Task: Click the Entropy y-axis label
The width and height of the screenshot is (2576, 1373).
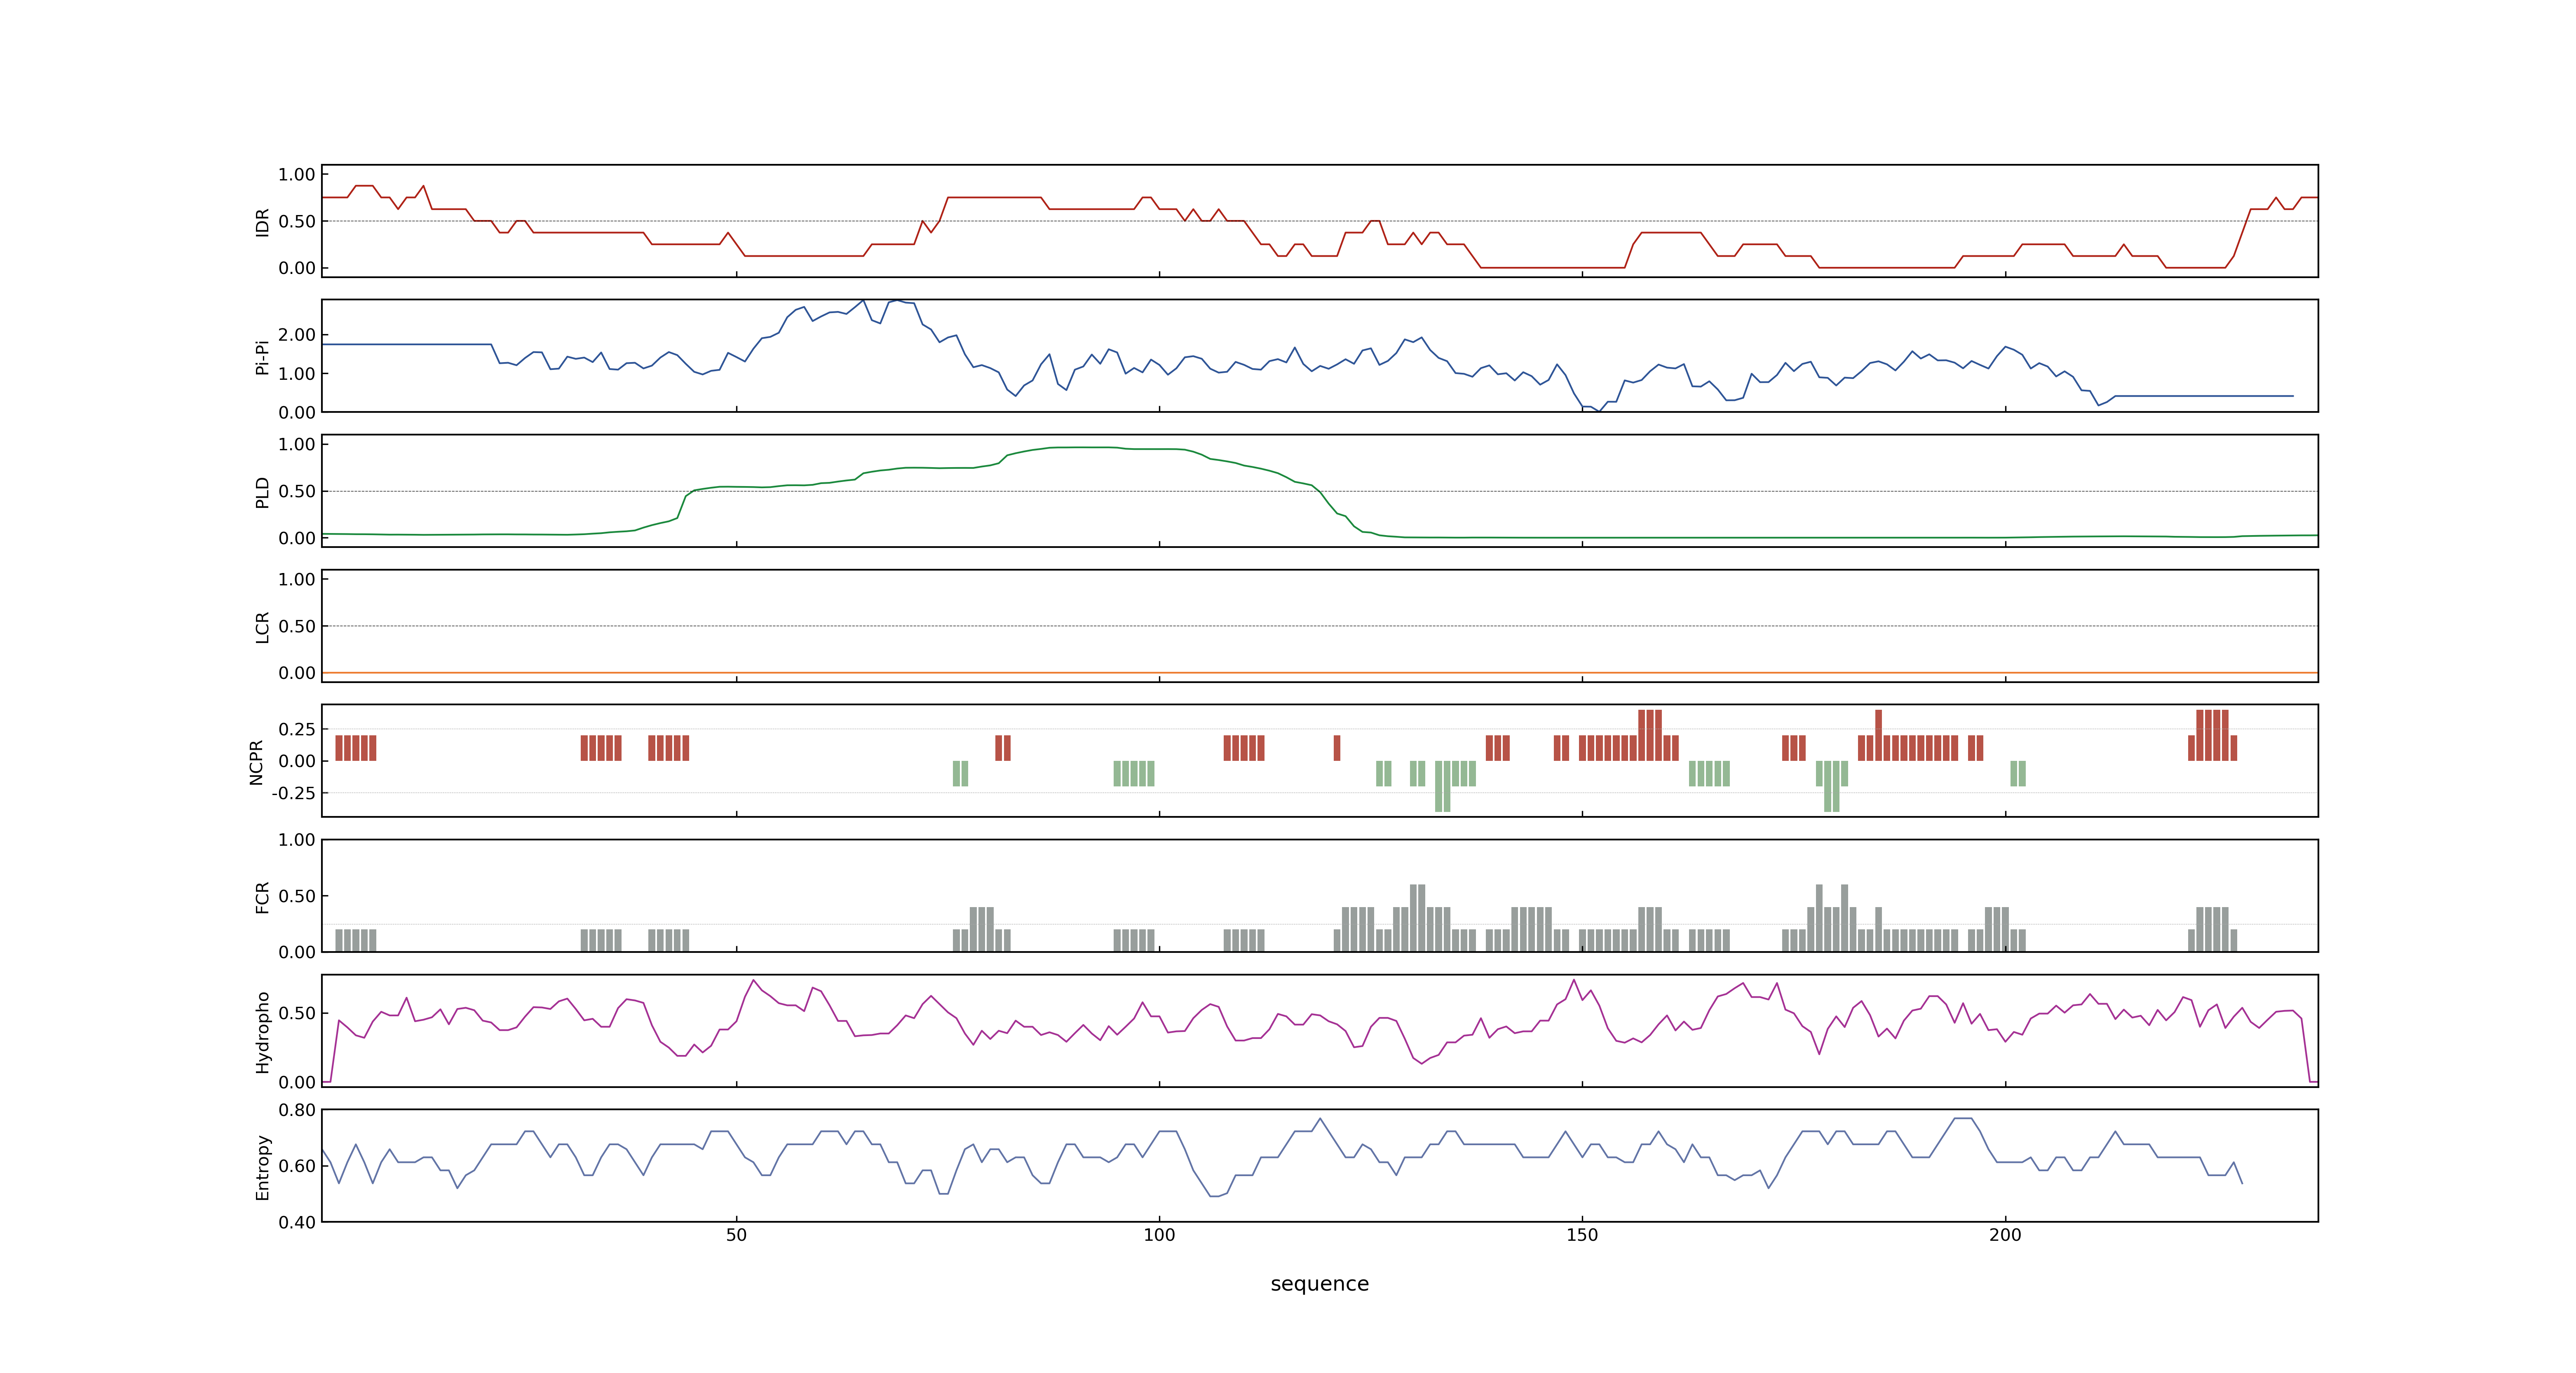Action: pos(262,1166)
